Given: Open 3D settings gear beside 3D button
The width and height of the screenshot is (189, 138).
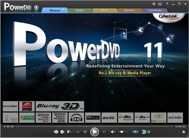Looking at the screenshot, I should tap(149, 132).
